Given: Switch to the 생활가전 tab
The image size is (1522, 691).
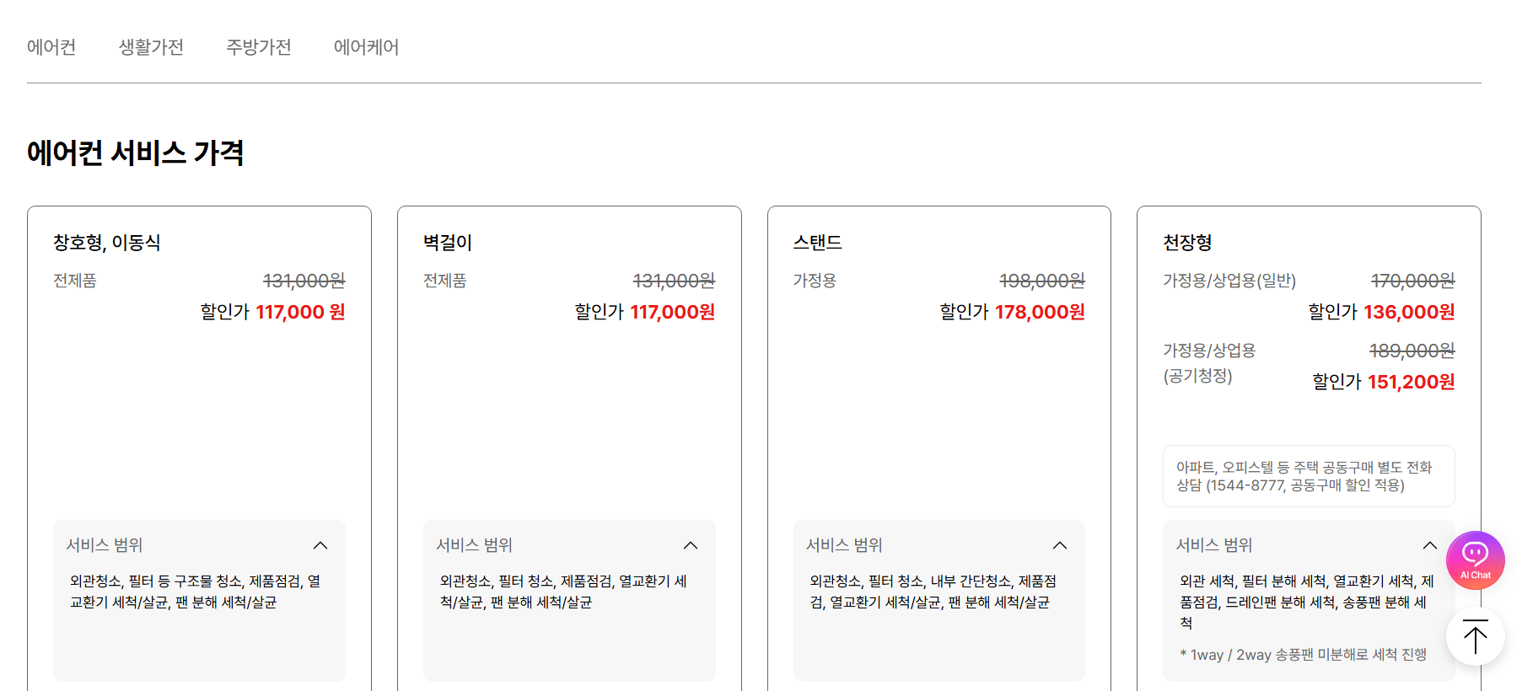Looking at the screenshot, I should click(x=151, y=47).
